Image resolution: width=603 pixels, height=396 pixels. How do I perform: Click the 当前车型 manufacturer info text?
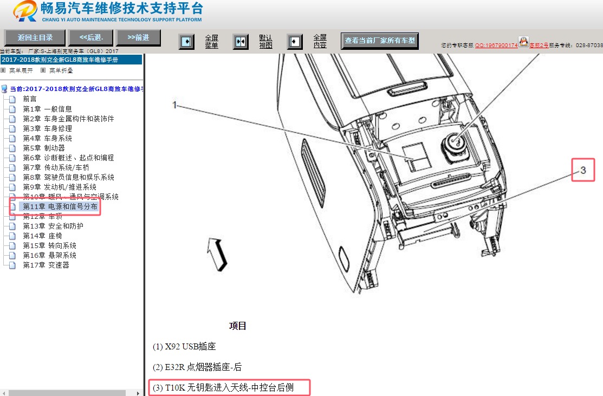coord(59,51)
